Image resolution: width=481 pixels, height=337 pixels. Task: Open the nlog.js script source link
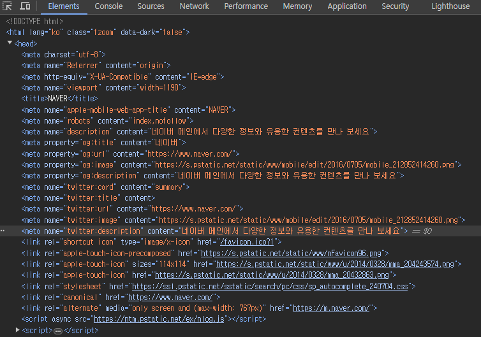159,319
